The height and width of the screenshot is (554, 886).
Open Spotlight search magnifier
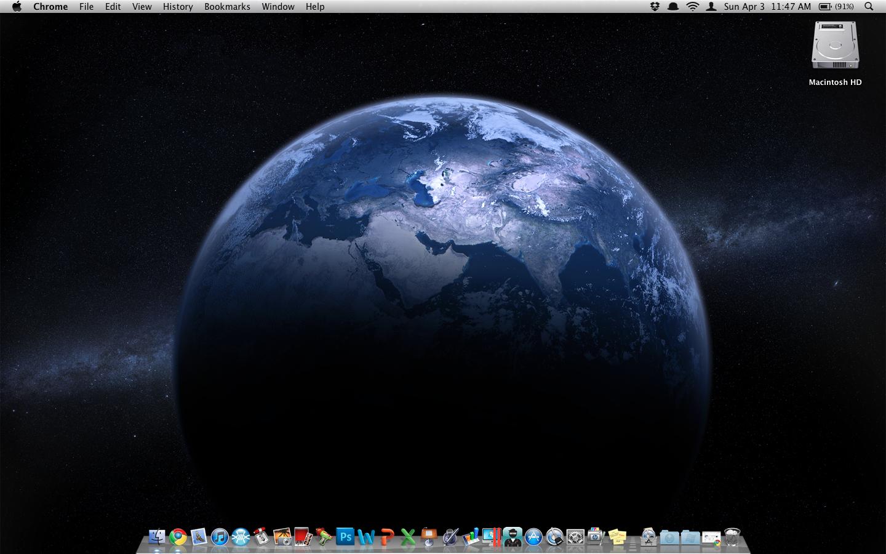pyautogui.click(x=869, y=7)
